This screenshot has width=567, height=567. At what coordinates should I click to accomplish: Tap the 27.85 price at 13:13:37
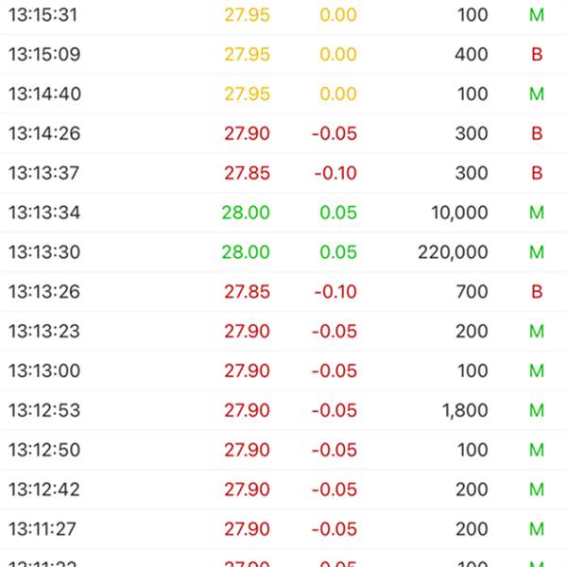(x=247, y=173)
